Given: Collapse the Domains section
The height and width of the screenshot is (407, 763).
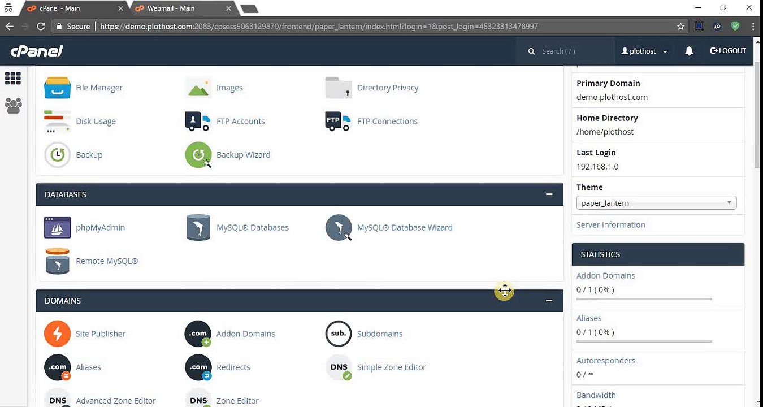Looking at the screenshot, I should click(548, 301).
